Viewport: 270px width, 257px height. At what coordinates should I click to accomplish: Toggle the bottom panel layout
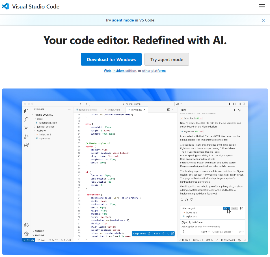pyautogui.click(x=235, y=104)
